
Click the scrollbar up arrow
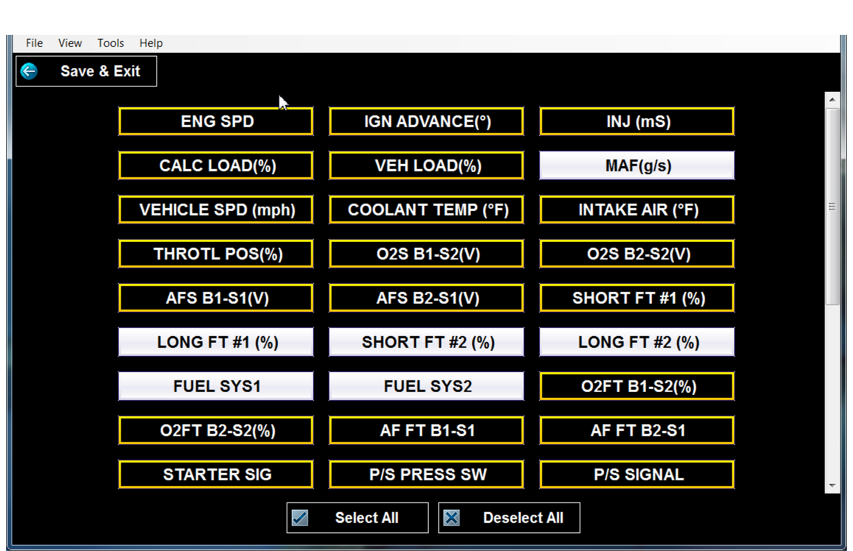pyautogui.click(x=832, y=100)
